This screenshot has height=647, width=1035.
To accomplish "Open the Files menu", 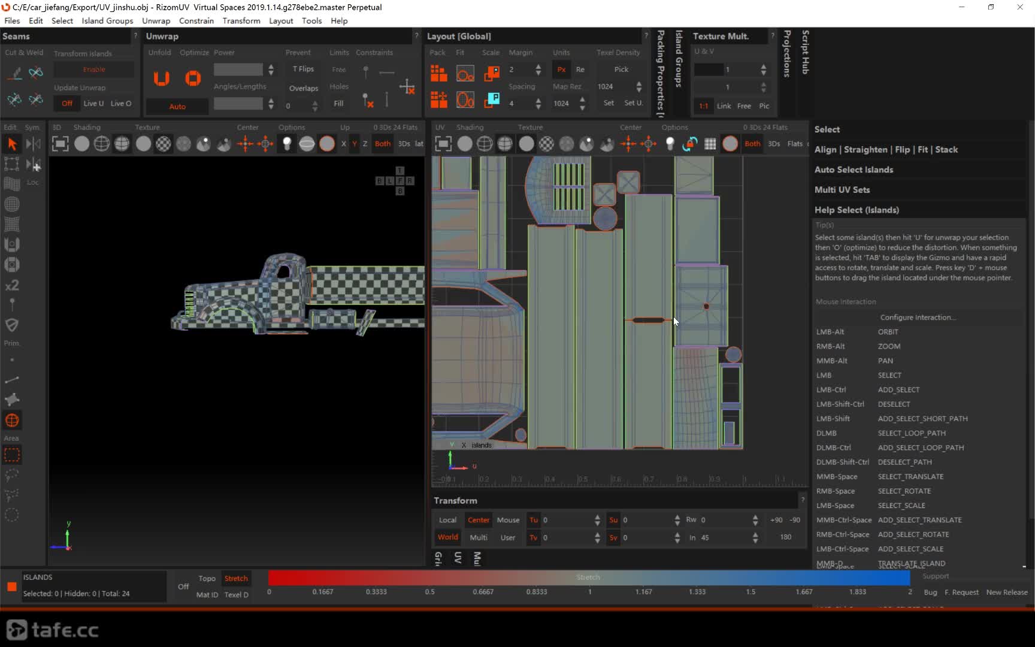I will click(12, 20).
